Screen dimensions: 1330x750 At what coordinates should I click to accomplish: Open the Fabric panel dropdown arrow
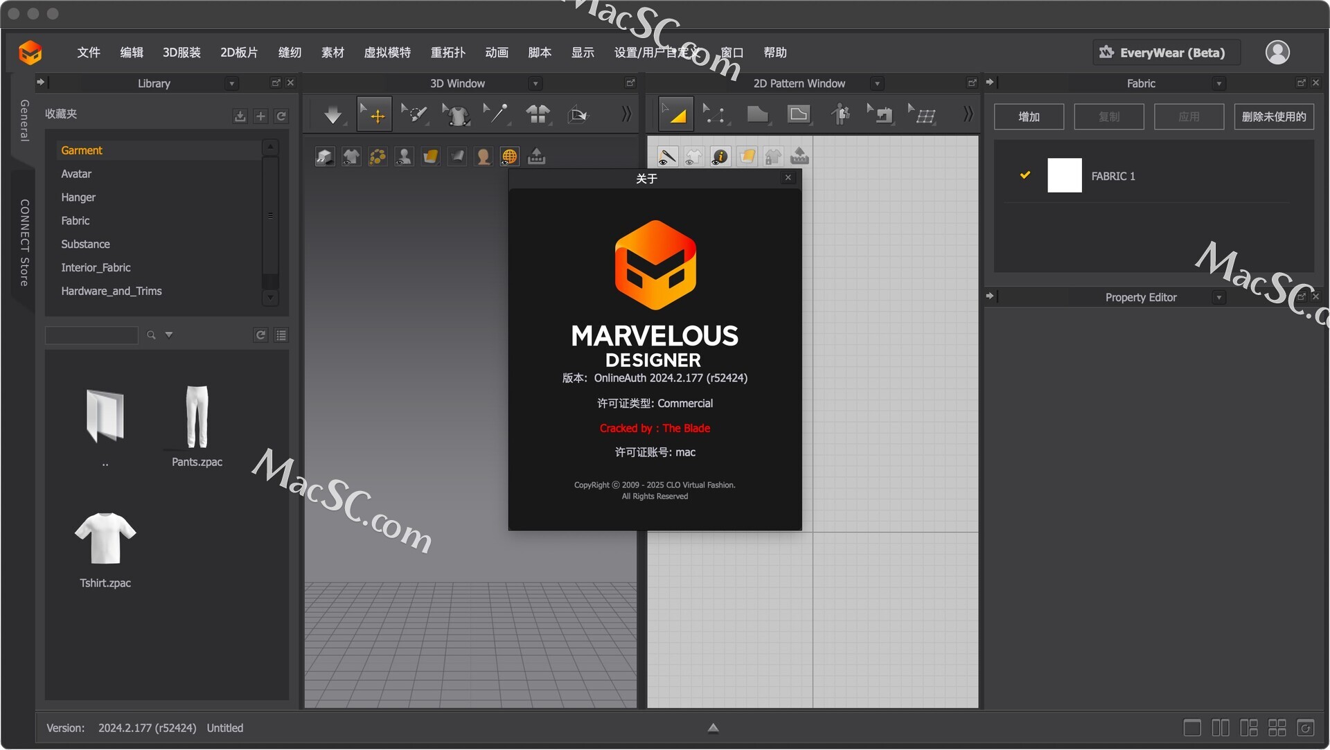click(x=1219, y=84)
